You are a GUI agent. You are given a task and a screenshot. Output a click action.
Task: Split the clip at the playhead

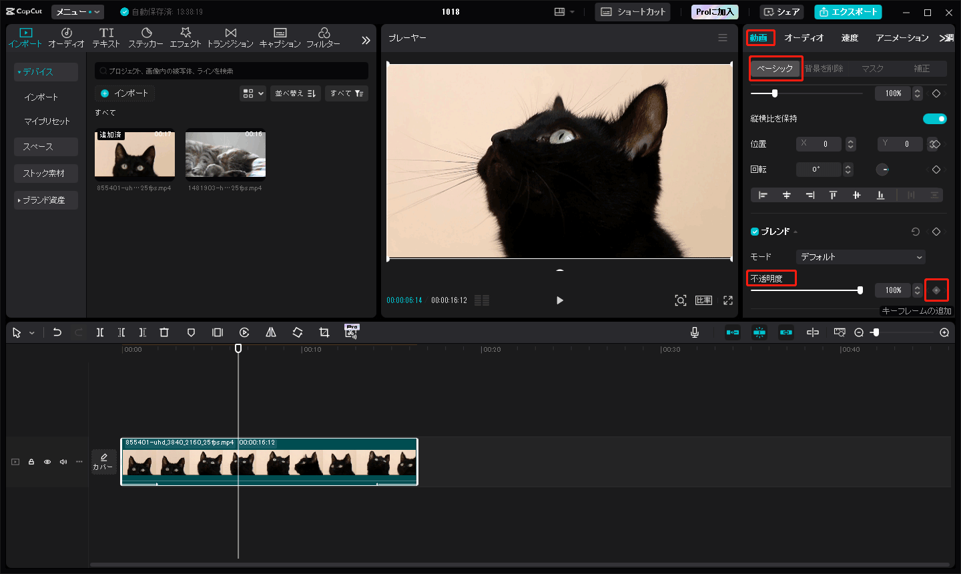(100, 332)
